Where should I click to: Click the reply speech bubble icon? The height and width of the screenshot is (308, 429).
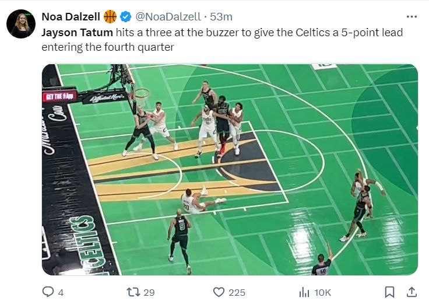[48, 292]
